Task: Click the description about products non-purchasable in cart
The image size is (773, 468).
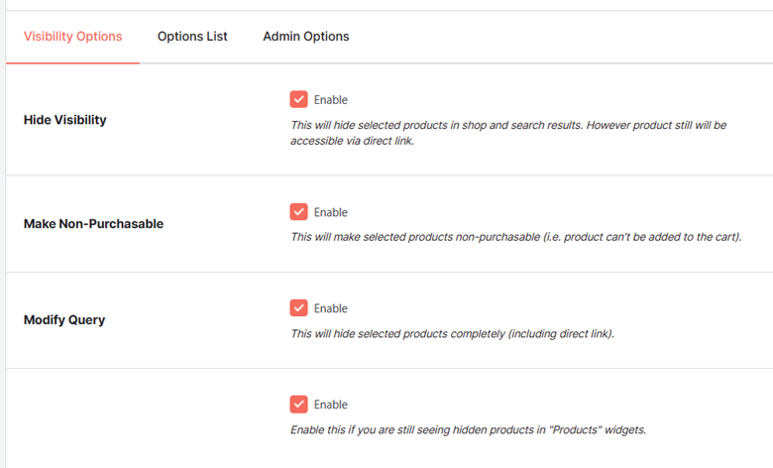Action: (x=516, y=237)
